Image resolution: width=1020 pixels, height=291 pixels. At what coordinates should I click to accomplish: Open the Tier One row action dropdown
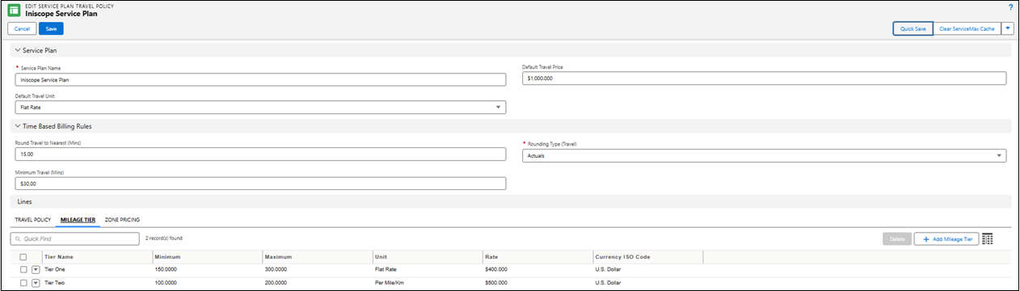(36, 269)
